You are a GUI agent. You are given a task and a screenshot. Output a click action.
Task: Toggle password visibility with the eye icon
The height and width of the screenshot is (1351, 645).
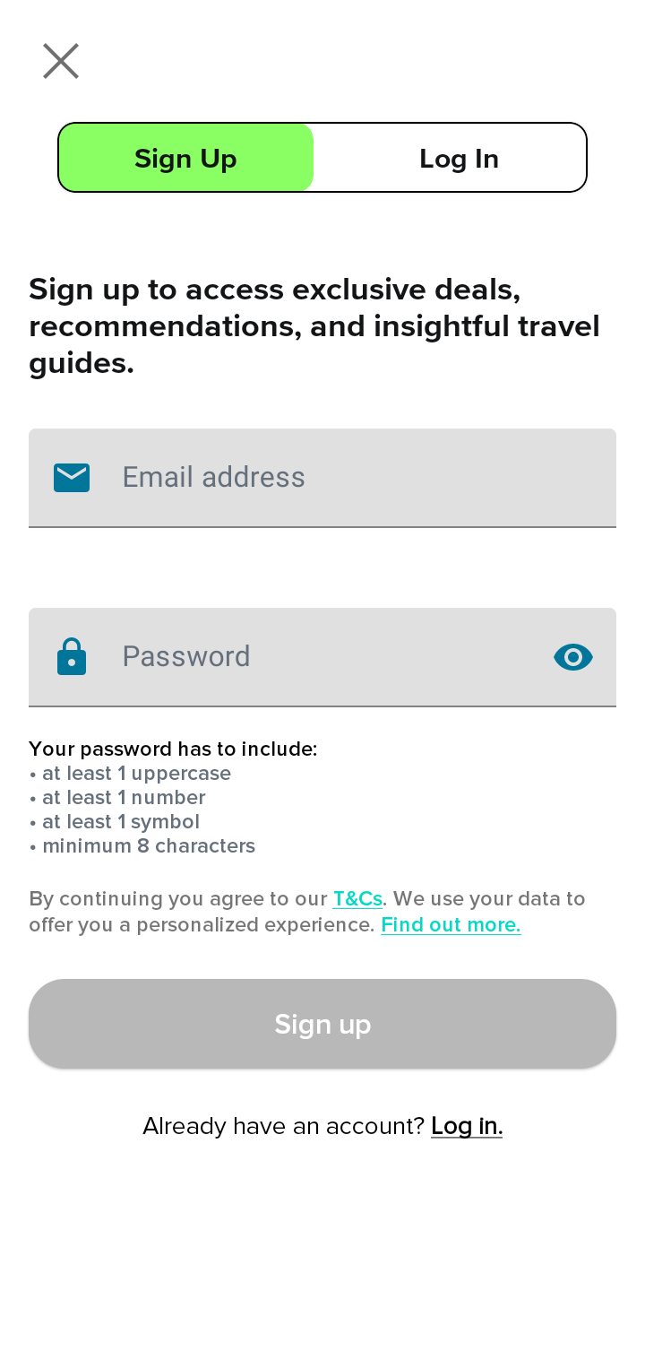click(573, 657)
